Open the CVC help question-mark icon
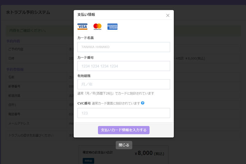The height and width of the screenshot is (164, 246). [143, 103]
